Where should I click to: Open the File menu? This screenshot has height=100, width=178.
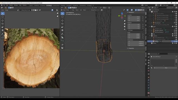click(x=4, y=5)
